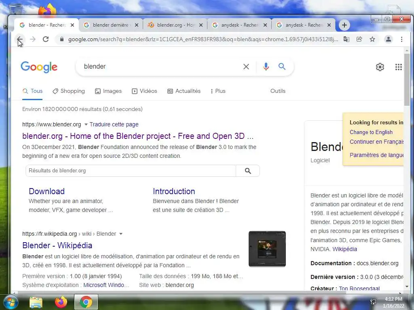Start voice search with microphone icon
This screenshot has height=310, width=414.
[x=266, y=67]
